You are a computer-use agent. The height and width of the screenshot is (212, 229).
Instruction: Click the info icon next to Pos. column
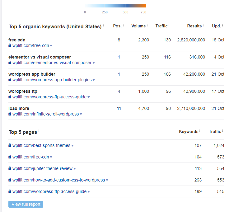pos(123,26)
